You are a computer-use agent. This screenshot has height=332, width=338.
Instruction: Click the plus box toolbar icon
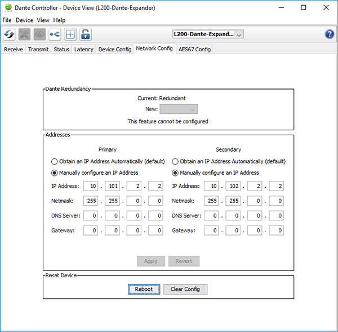click(70, 34)
